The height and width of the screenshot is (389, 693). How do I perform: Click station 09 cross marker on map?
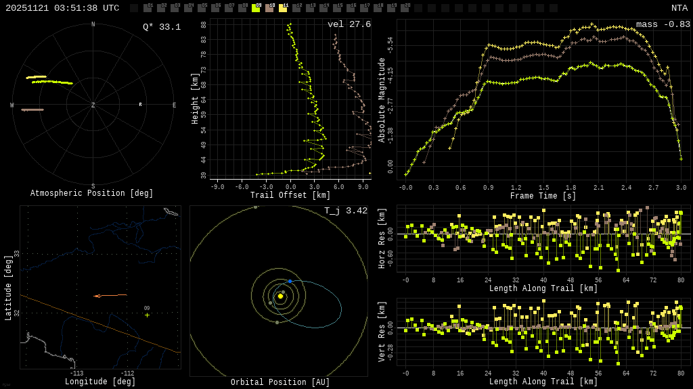click(x=147, y=315)
